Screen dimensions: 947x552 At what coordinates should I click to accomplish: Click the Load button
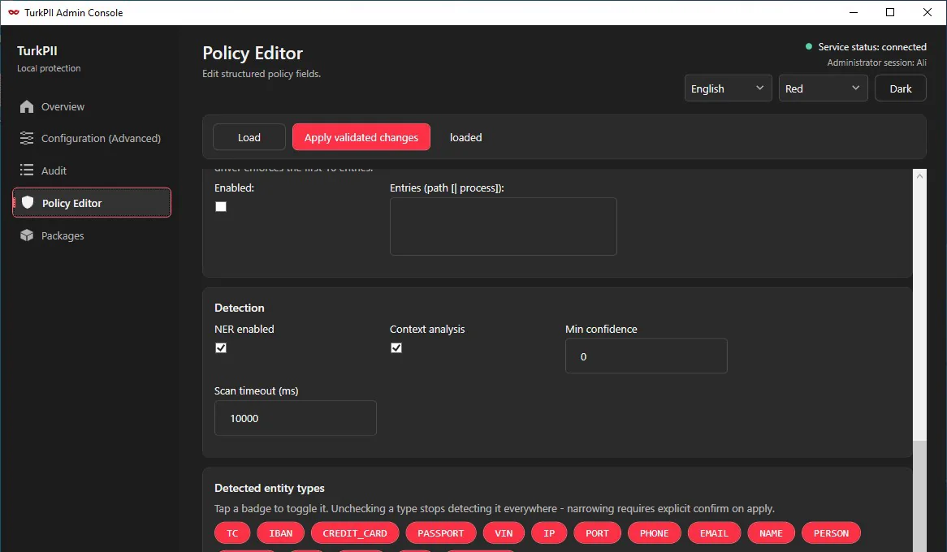tap(249, 137)
